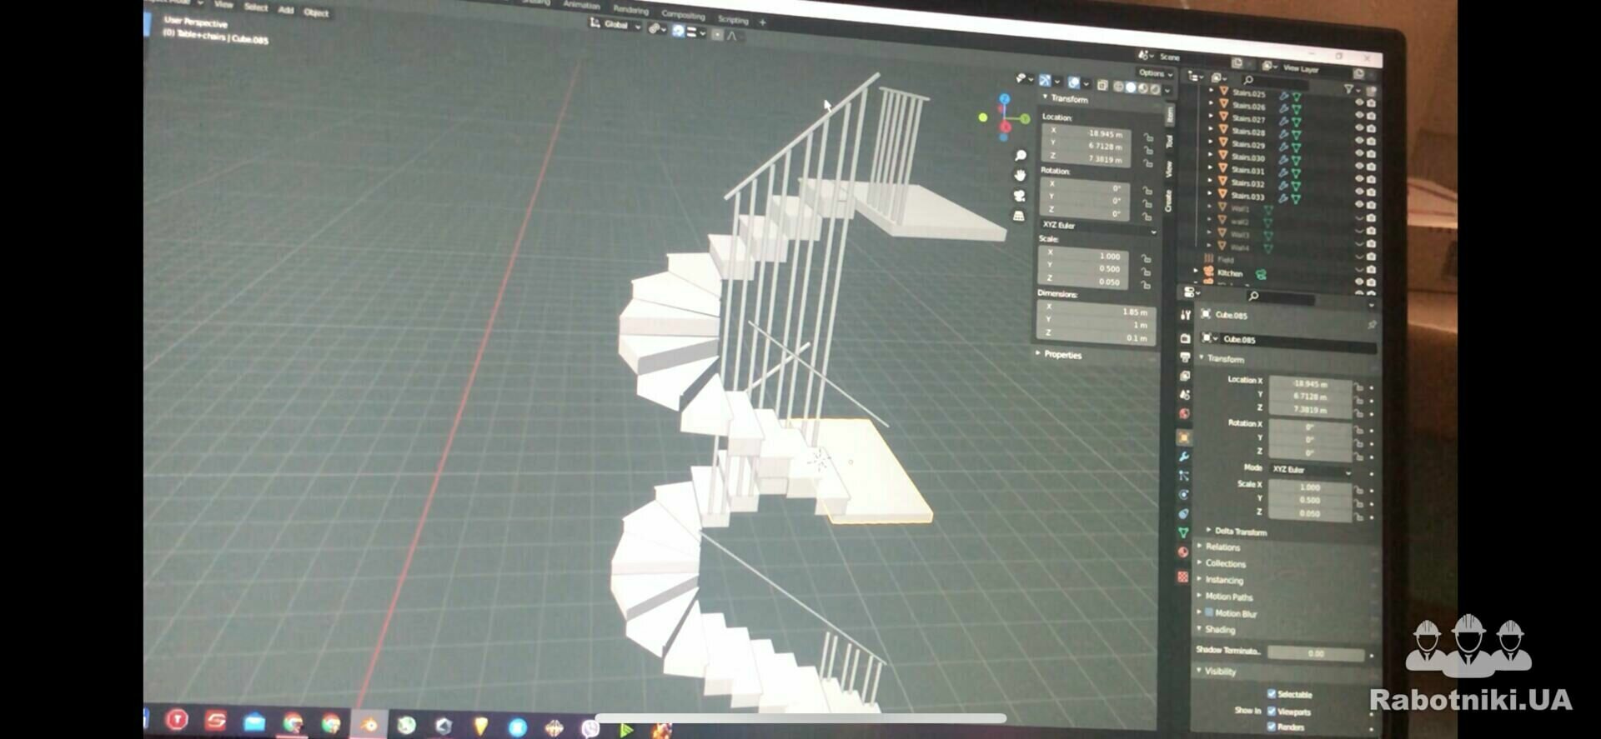The width and height of the screenshot is (1601, 739).
Task: Expand the Relations panel
Action: tap(1200, 546)
